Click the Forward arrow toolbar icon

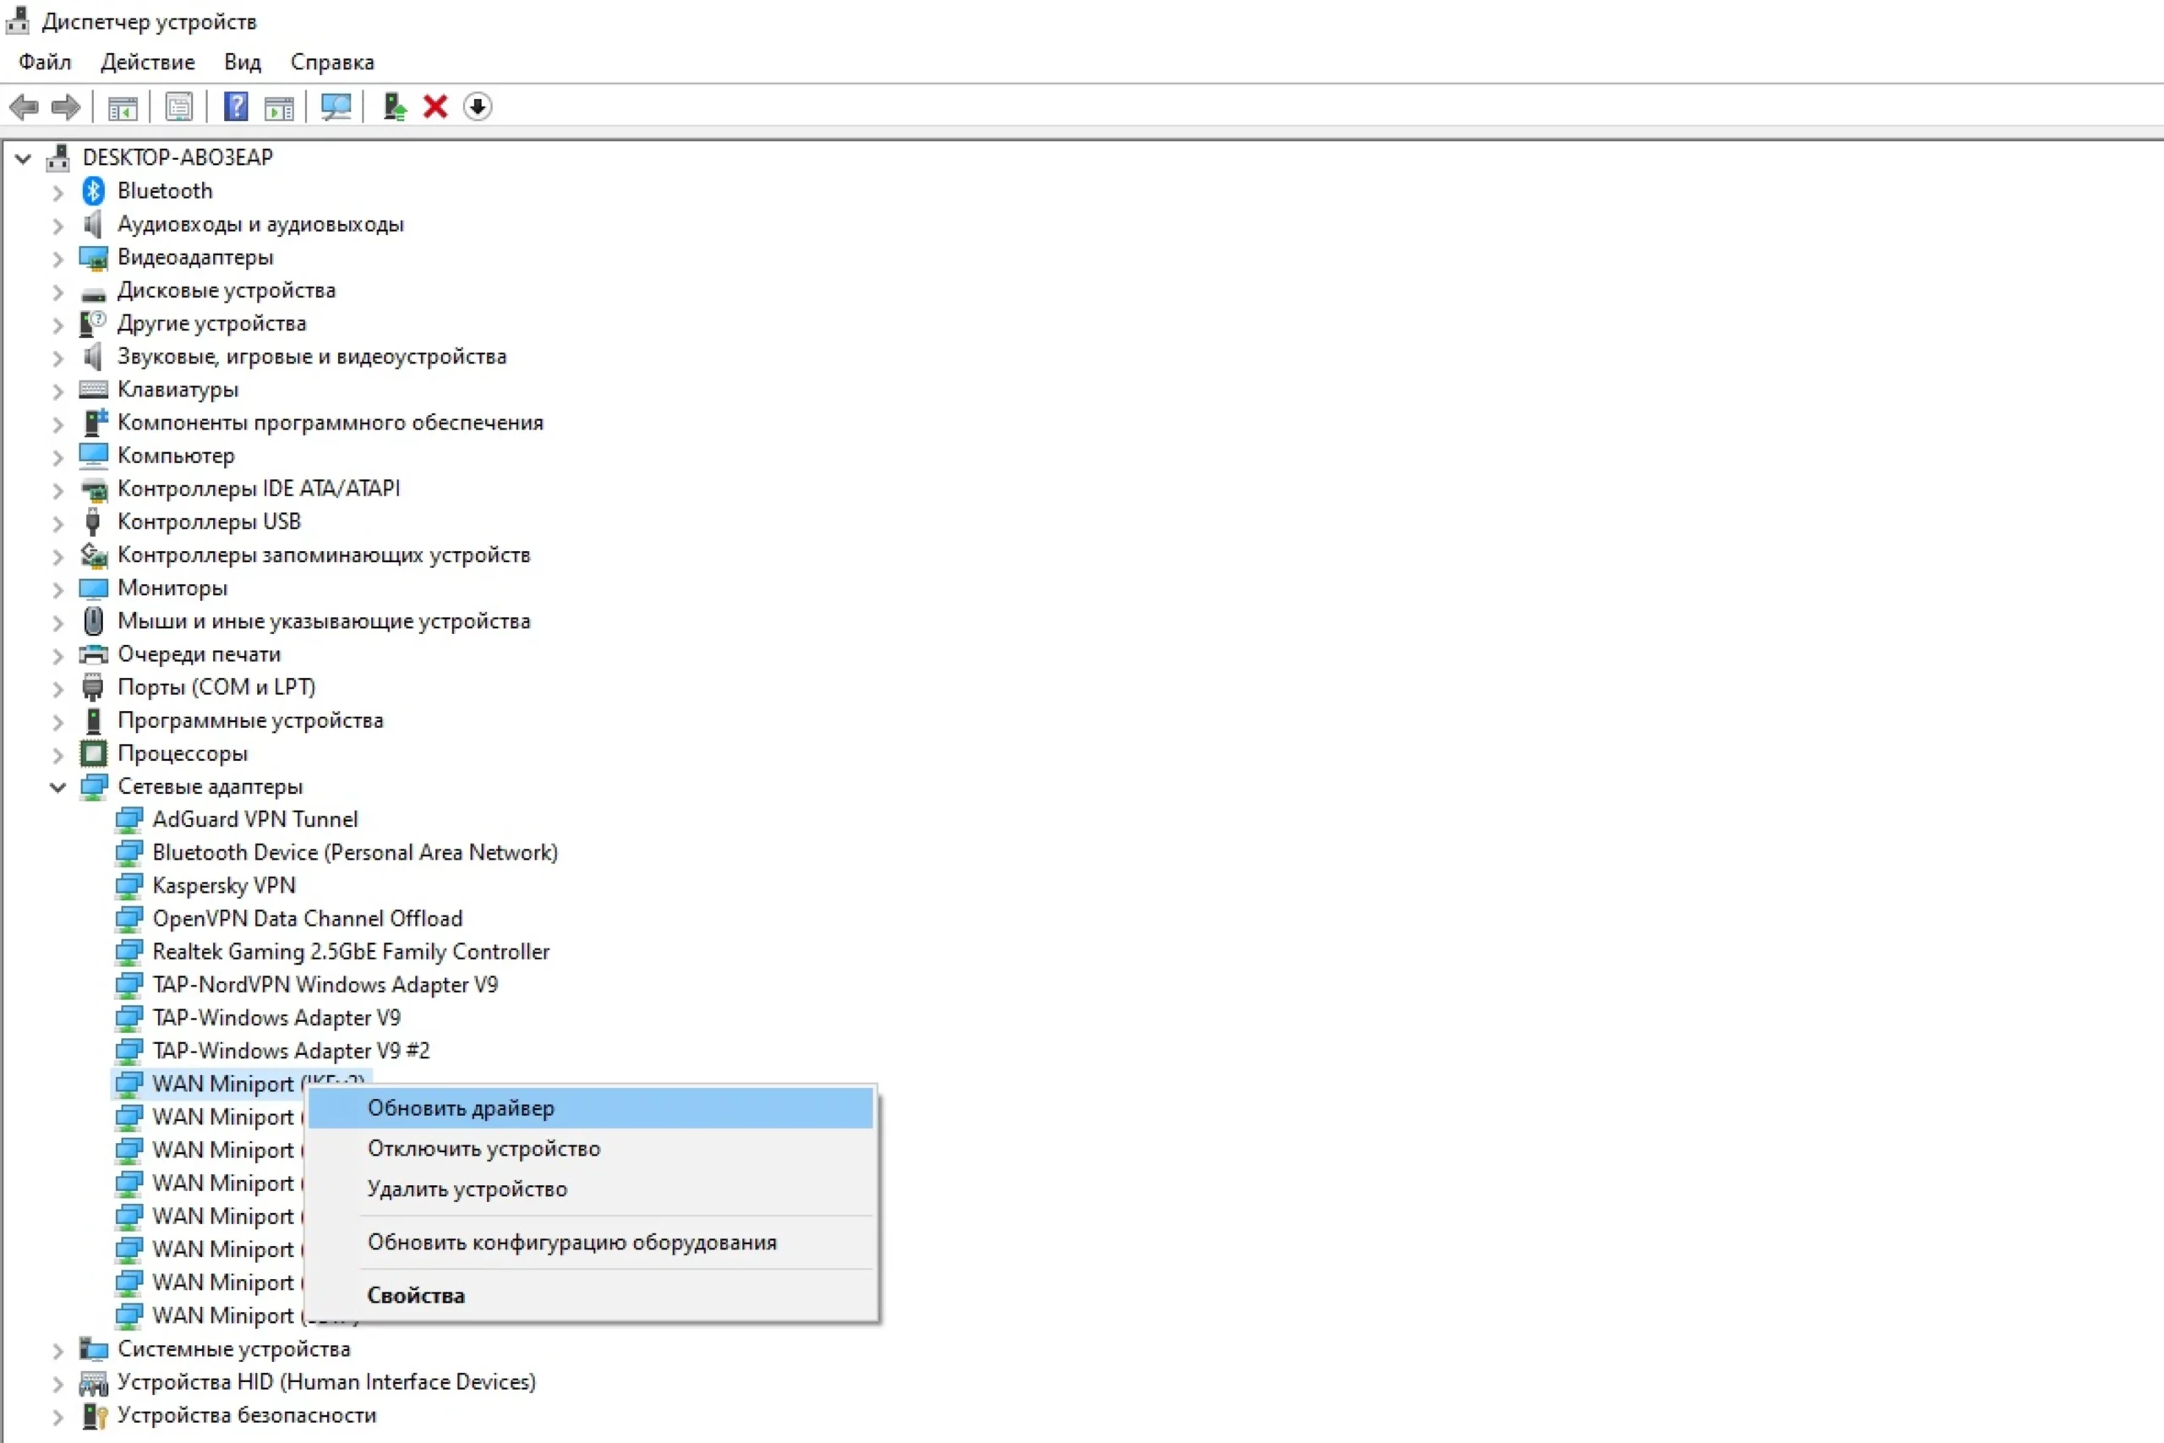tap(65, 107)
